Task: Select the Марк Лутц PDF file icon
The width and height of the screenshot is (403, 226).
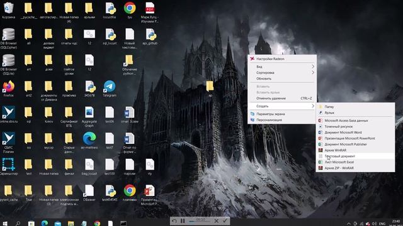Action: coord(150,13)
